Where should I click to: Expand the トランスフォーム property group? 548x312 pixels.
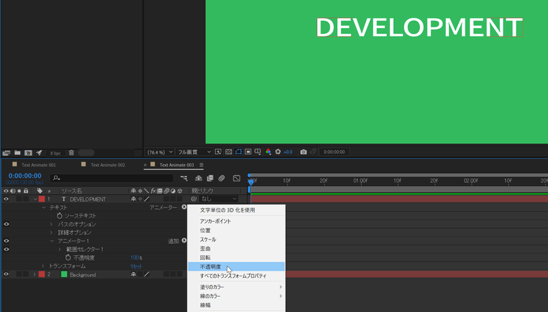tap(43, 266)
